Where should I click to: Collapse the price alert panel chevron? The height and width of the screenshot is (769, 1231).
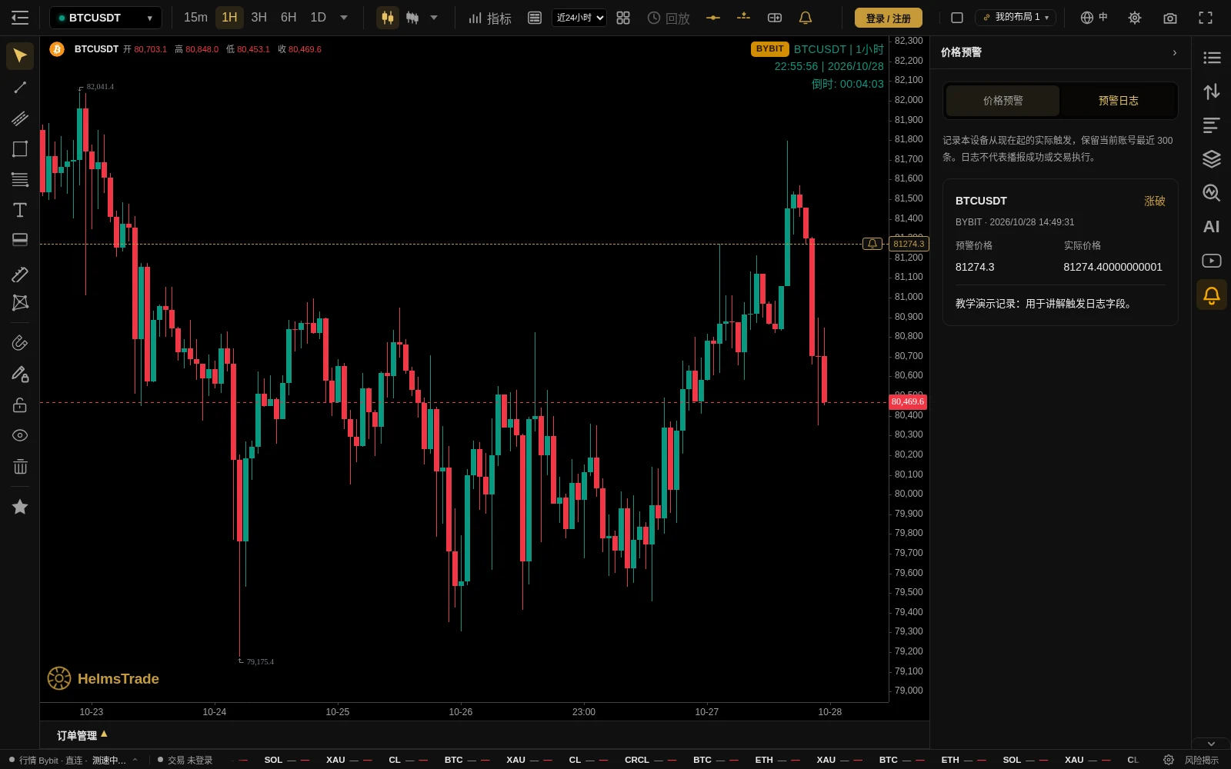(1174, 52)
